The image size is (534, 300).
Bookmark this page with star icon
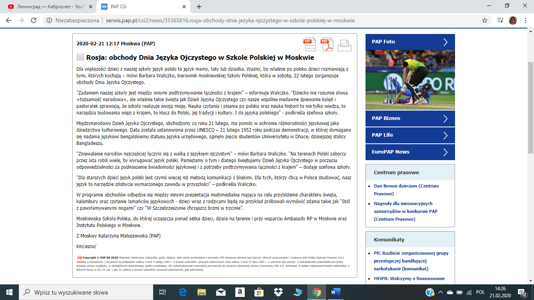(x=485, y=20)
